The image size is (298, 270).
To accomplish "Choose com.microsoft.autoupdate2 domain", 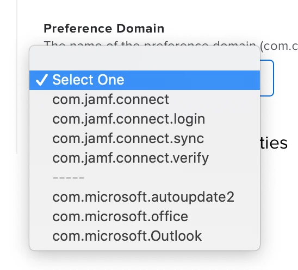I will point(145,197).
